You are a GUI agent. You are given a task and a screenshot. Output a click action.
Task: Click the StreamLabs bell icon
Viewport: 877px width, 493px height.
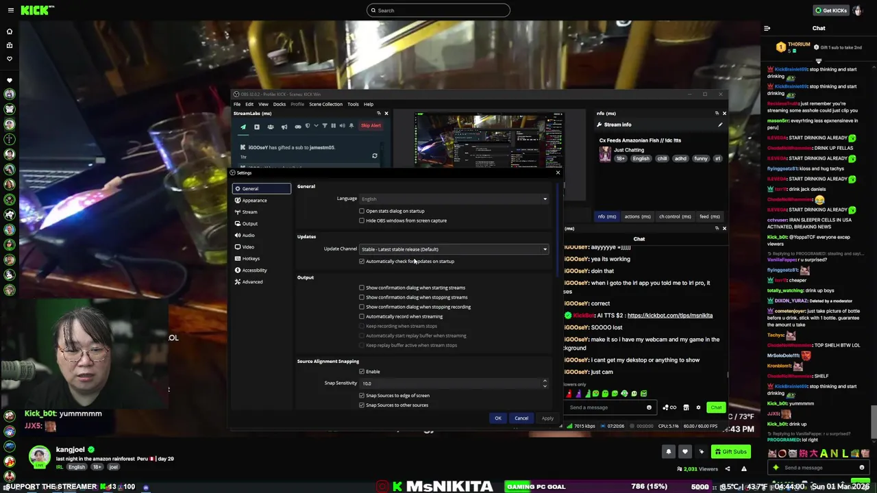(351, 126)
